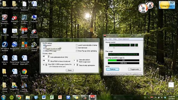Increase Interval to refresh RAM Usage stepper

click(x=77, y=60)
